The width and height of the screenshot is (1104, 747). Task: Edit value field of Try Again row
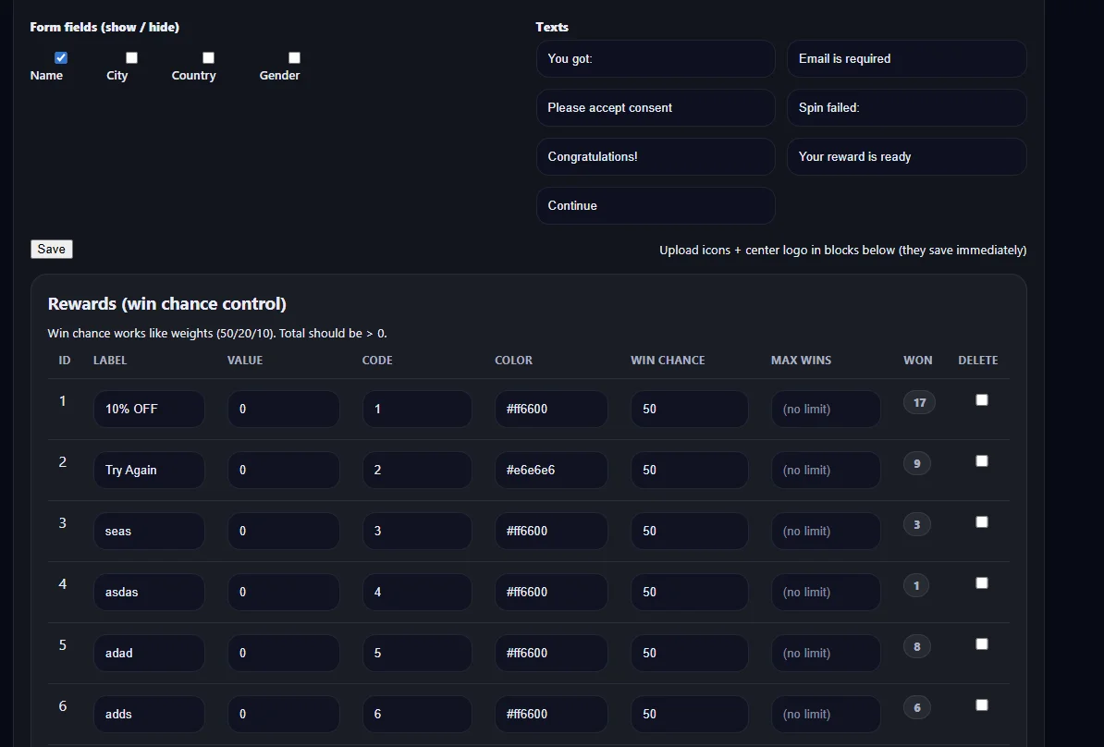(284, 470)
